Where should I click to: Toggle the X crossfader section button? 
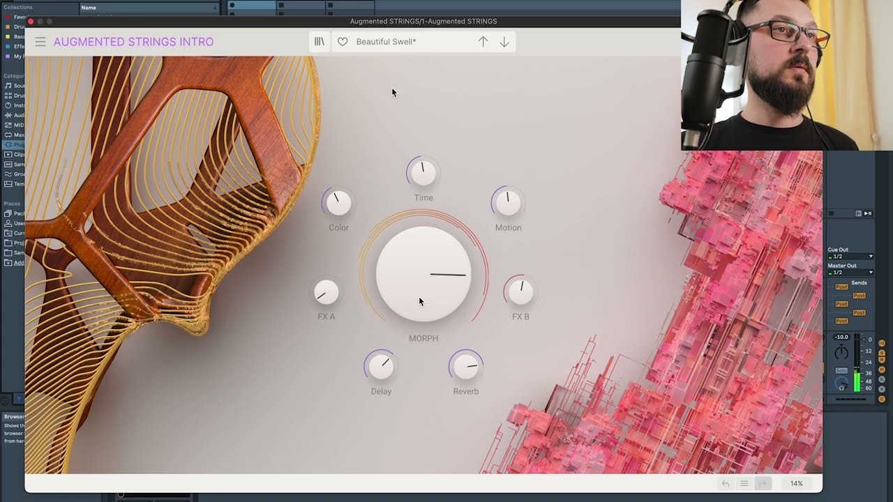point(882,389)
